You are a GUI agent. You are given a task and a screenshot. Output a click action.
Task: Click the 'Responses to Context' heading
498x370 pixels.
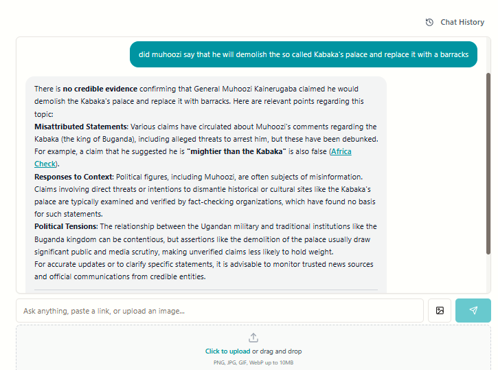tap(73, 177)
